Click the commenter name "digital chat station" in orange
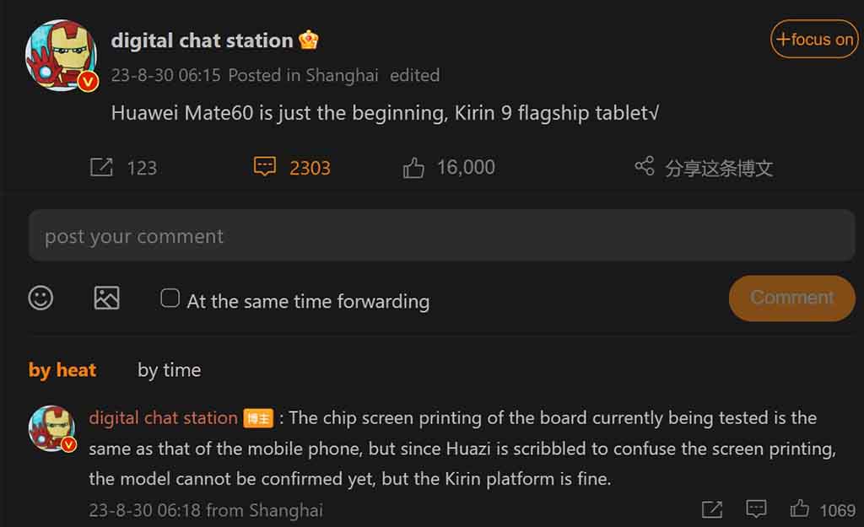 (163, 418)
